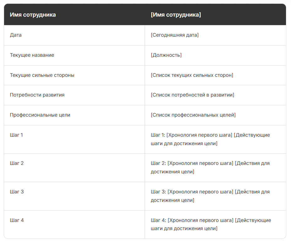Click the 'Потребности развития' row label

coord(37,95)
